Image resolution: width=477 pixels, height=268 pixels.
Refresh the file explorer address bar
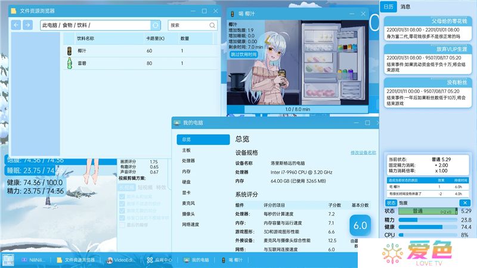[x=156, y=25]
